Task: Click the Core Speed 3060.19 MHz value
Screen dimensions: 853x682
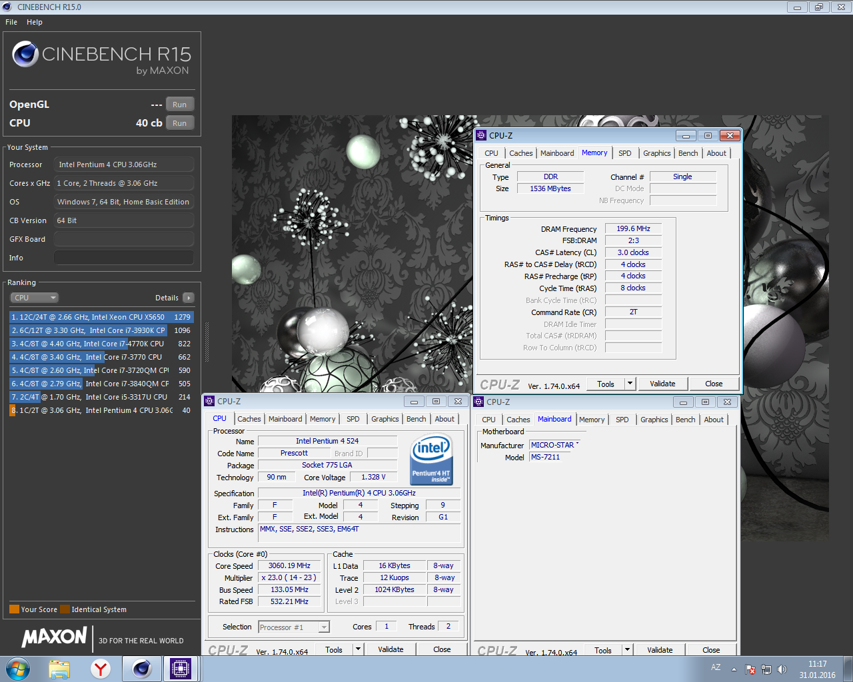Action: click(289, 565)
